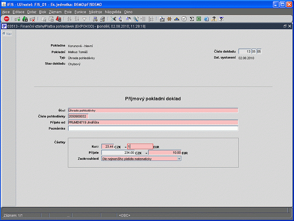Click the cancel query red icon

[x=59, y=19]
